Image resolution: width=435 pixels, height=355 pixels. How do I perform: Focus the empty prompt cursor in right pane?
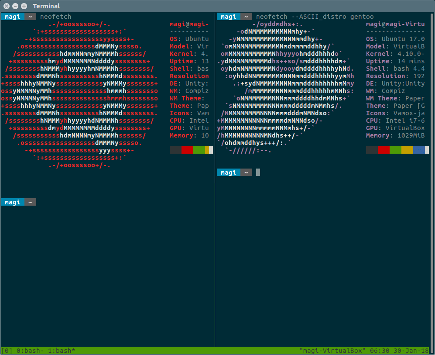point(258,172)
